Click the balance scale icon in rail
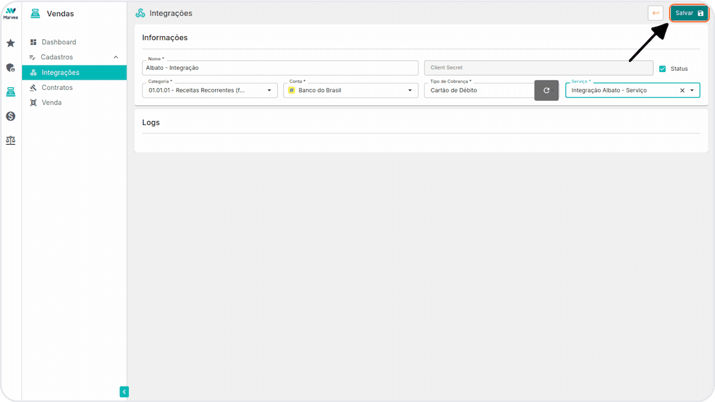This screenshot has width=715, height=402. [x=10, y=141]
